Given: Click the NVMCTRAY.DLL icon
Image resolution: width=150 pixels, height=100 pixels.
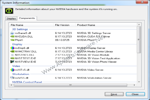Looking at the screenshot, I should [12, 51].
